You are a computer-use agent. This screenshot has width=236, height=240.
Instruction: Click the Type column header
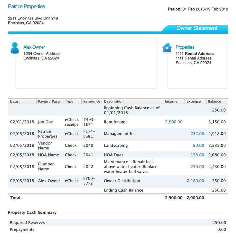[x=72, y=102]
